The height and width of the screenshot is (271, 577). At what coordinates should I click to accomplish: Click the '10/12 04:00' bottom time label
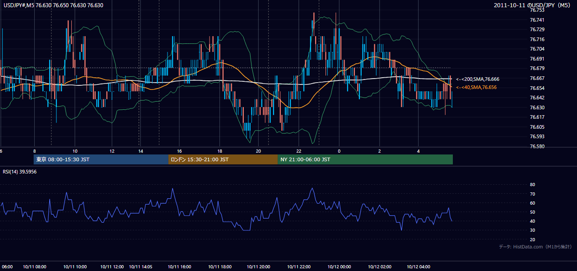click(x=419, y=267)
